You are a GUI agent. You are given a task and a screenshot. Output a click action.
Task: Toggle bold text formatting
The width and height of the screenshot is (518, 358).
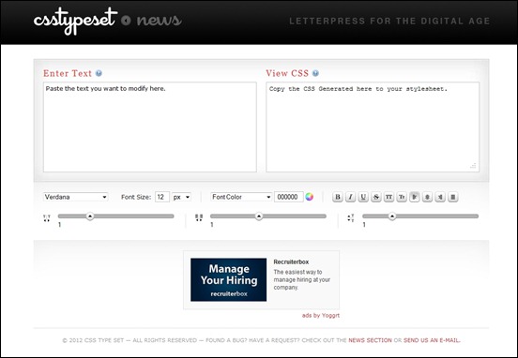337,197
